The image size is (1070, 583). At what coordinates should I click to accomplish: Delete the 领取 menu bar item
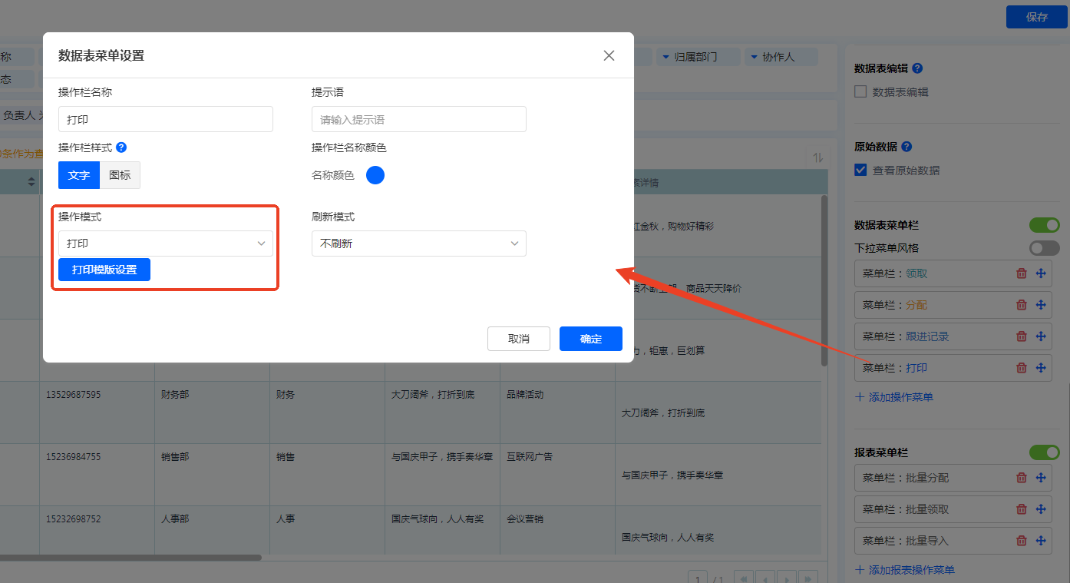click(x=1021, y=273)
